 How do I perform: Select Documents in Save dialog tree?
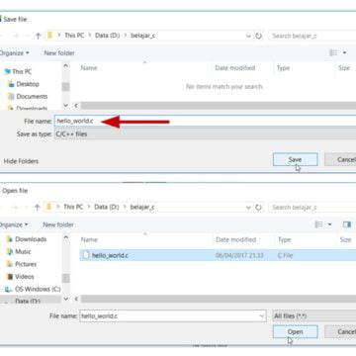[x=32, y=97]
